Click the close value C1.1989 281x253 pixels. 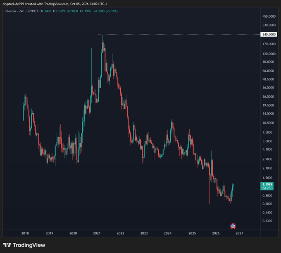86,11
